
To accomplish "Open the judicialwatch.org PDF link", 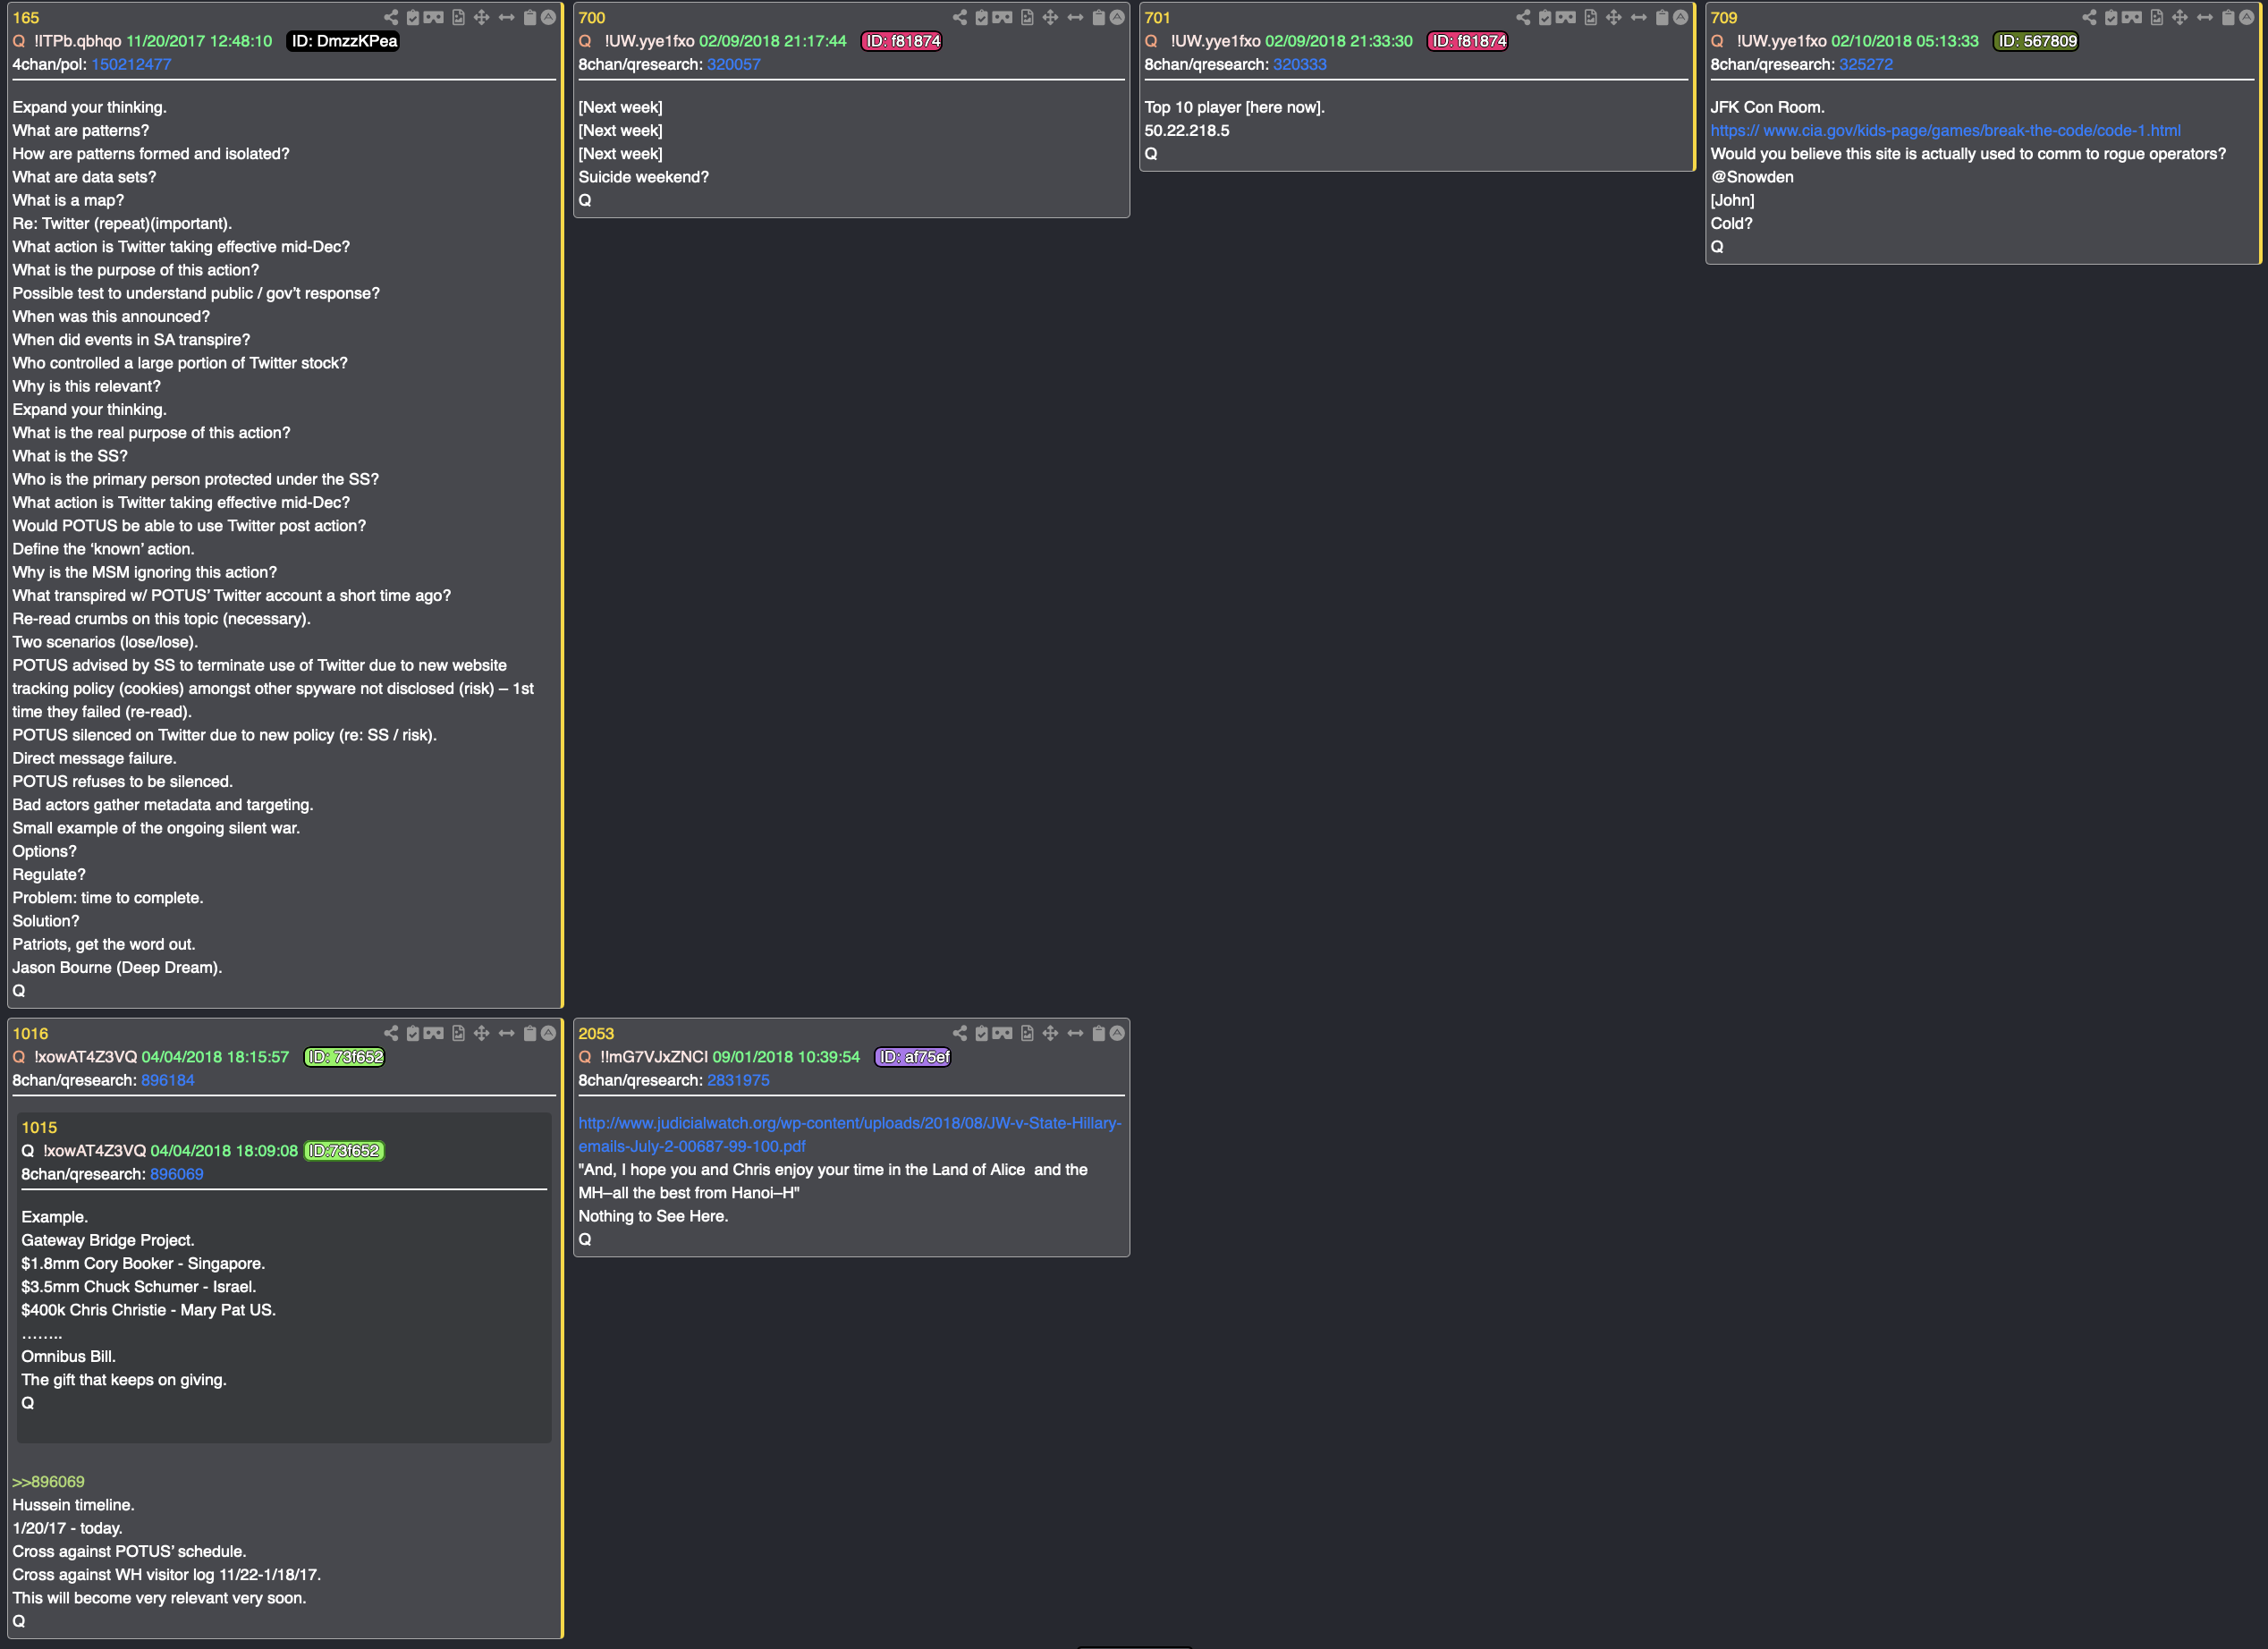I will 850,1134.
